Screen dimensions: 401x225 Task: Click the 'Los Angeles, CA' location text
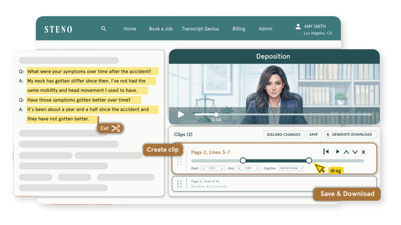coord(318,33)
